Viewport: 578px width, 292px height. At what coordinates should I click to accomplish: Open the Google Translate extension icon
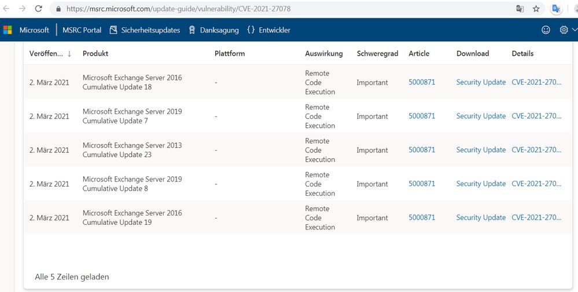[x=556, y=9]
